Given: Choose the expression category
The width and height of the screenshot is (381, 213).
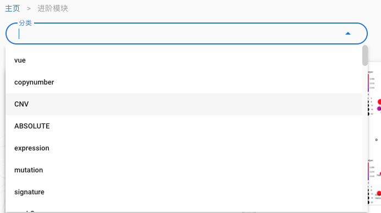Looking at the screenshot, I should [184, 148].
